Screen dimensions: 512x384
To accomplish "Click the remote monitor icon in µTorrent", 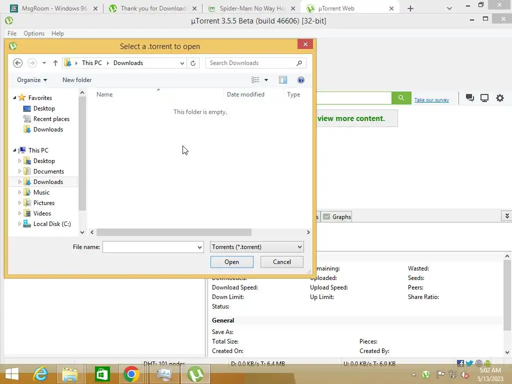I will (484, 98).
